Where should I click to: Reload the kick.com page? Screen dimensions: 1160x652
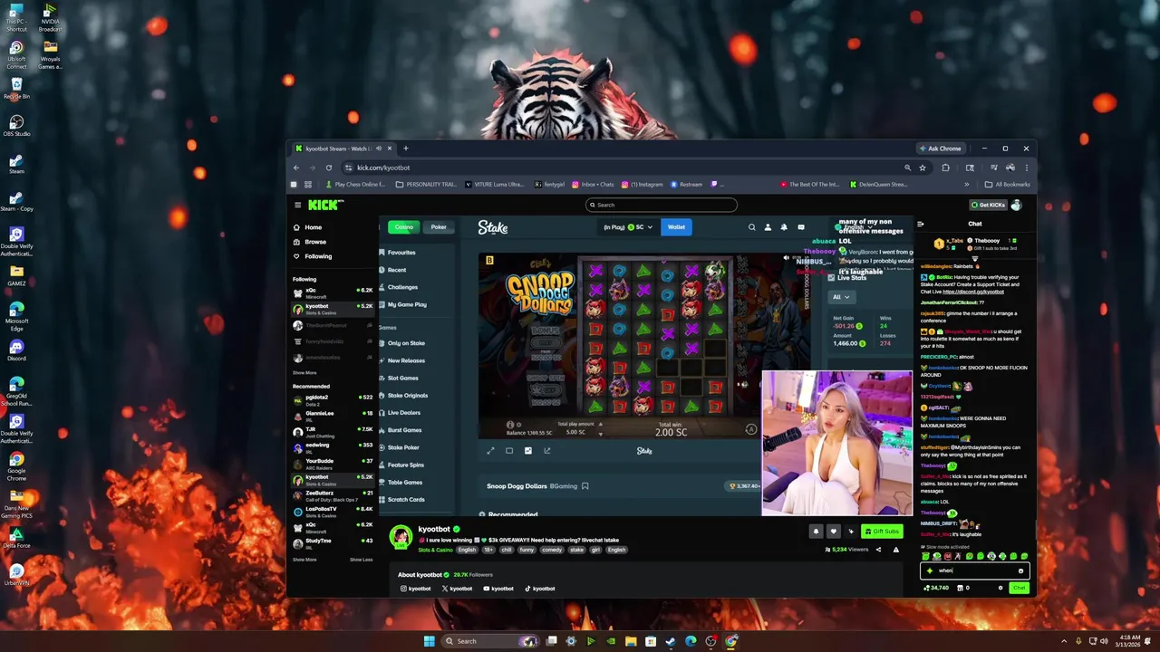[x=328, y=168]
